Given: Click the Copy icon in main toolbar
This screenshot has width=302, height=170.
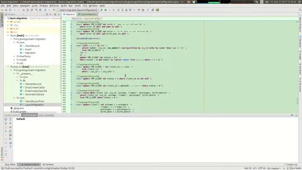Looking at the screenshot, I should pos(27,10).
